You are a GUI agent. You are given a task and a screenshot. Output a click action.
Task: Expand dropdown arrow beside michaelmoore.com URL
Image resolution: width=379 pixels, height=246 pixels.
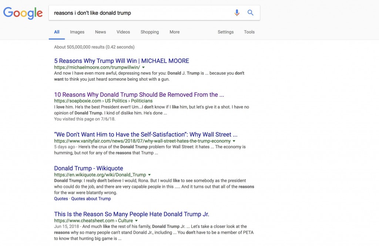point(143,67)
